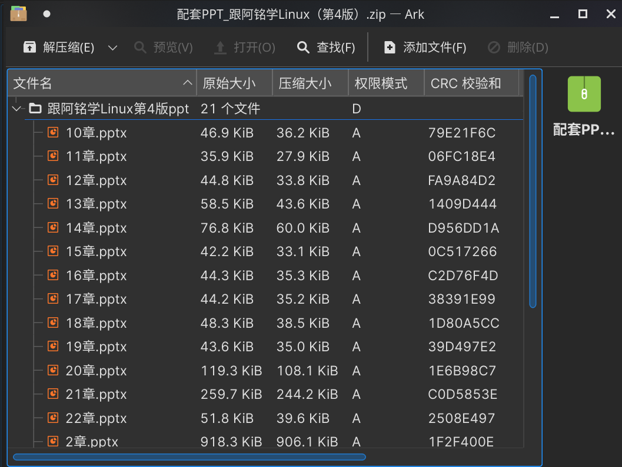Select the 跟阿铭学Linux第4版ppt folder name
The image size is (622, 467).
pos(118,109)
